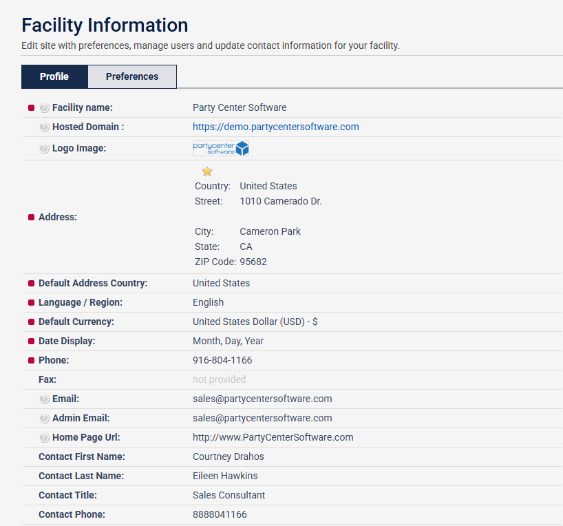Open the demo.partycentersoftware.com hosted domain link

(x=276, y=127)
